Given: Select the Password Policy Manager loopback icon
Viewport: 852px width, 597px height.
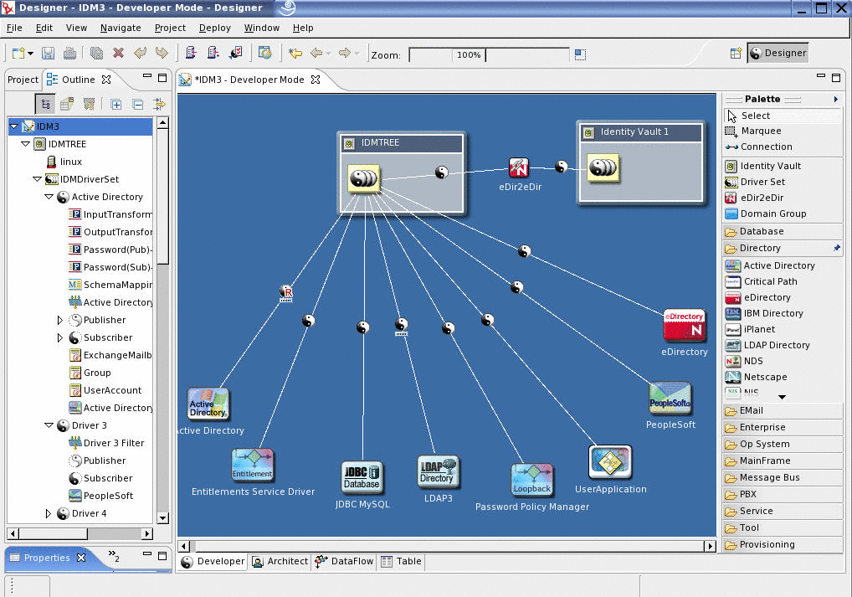Looking at the screenshot, I should [x=532, y=480].
